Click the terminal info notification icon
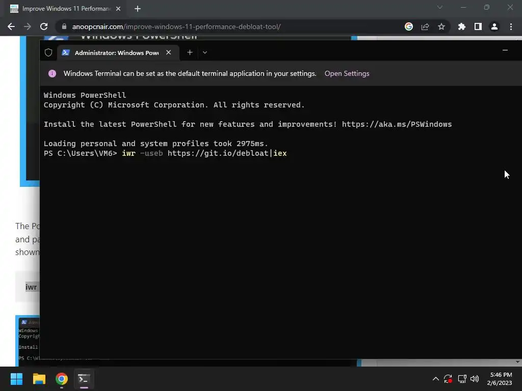This screenshot has width=522, height=391. pyautogui.click(x=53, y=73)
